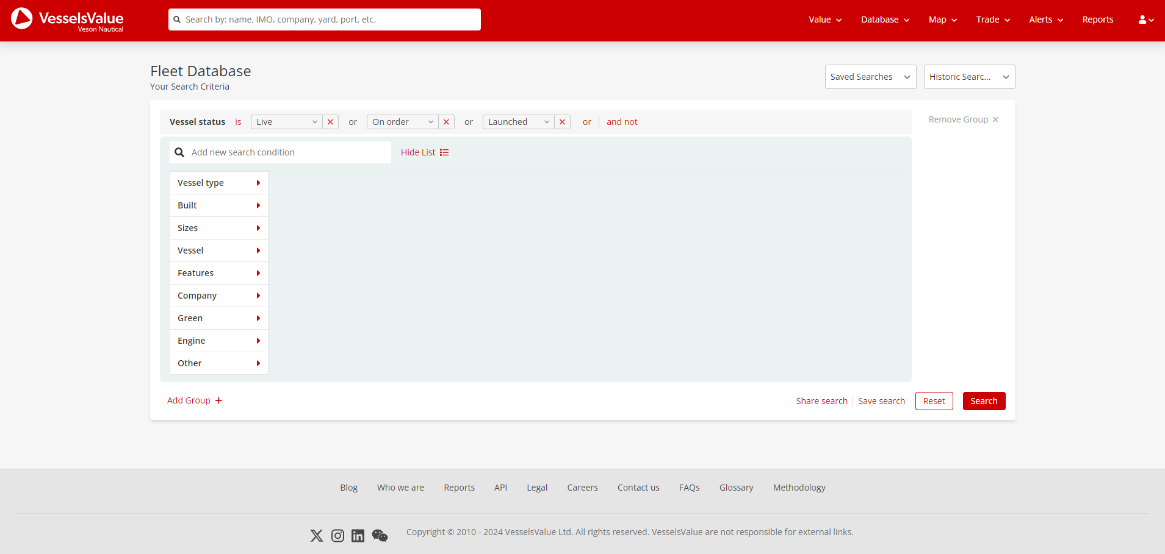Click the Hide List icon
This screenshot has width=1165, height=554.
tap(444, 152)
